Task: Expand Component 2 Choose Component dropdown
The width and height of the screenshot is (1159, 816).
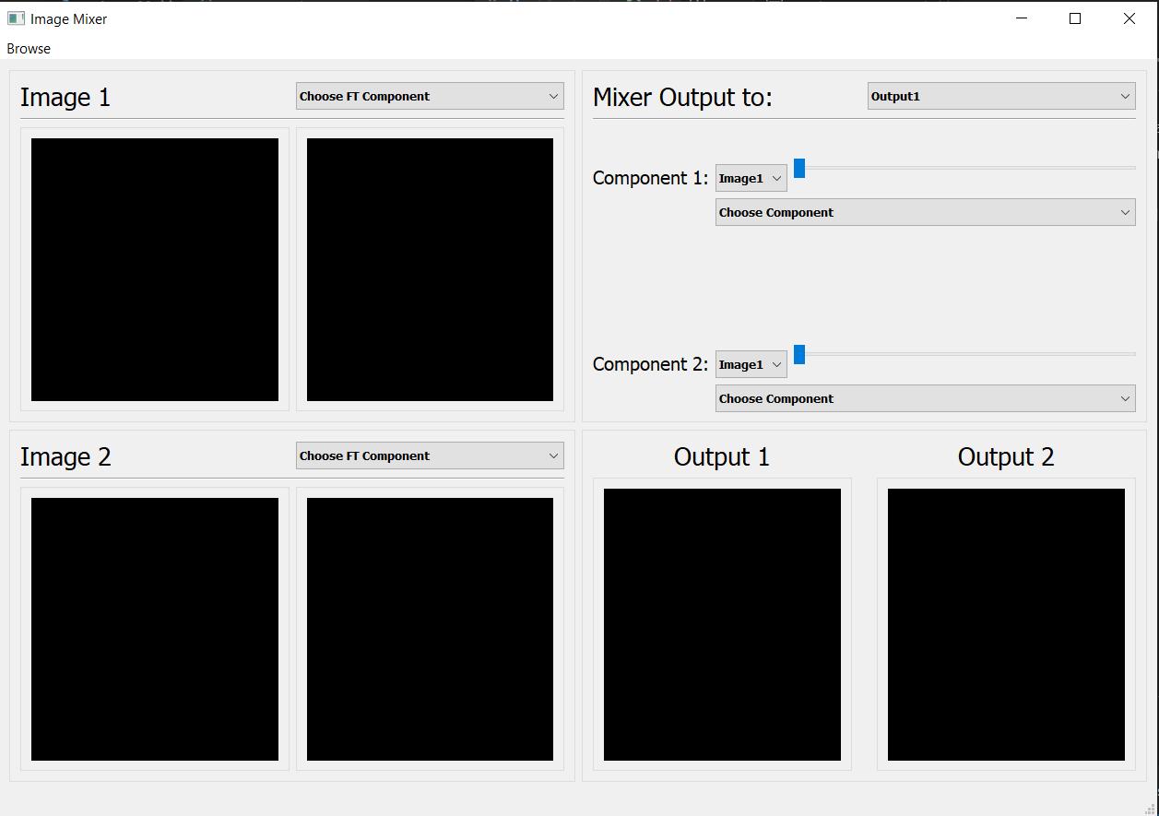Action: [x=926, y=398]
